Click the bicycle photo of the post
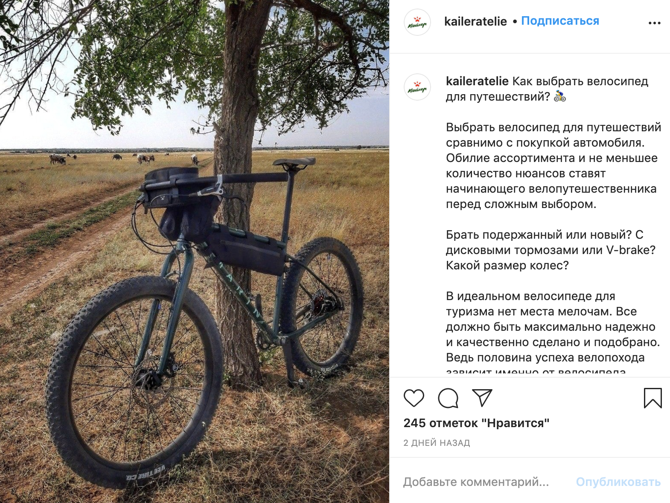 [195, 251]
